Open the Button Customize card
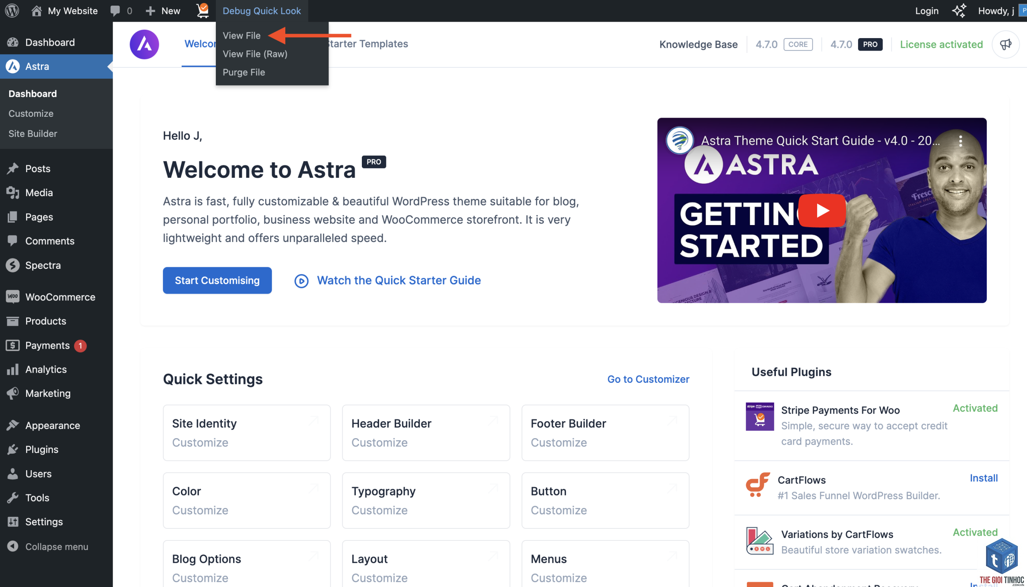Image resolution: width=1027 pixels, height=587 pixels. pos(605,500)
